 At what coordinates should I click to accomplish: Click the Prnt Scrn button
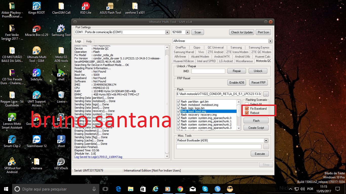tap(263, 32)
